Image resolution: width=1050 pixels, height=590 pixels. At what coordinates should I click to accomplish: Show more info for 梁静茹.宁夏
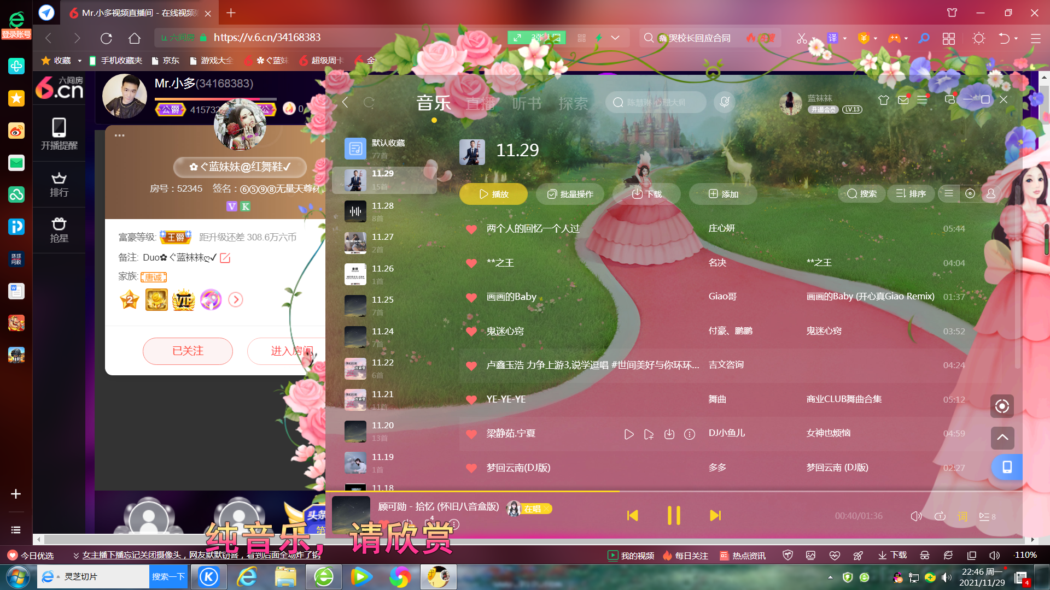(690, 434)
